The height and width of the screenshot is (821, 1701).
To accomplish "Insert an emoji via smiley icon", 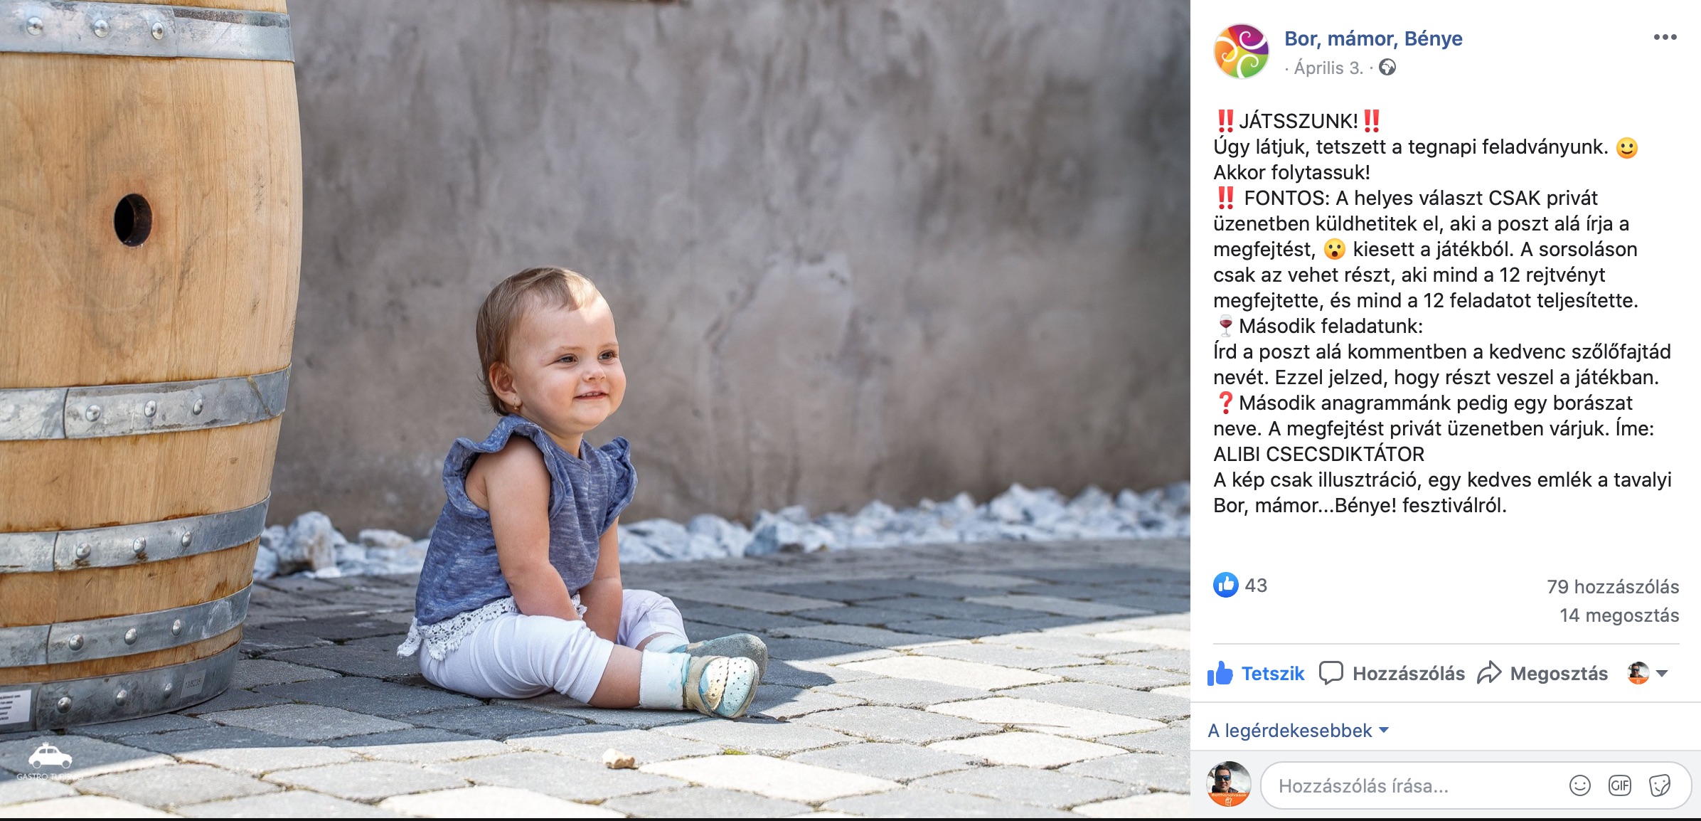I will pyautogui.click(x=1579, y=785).
